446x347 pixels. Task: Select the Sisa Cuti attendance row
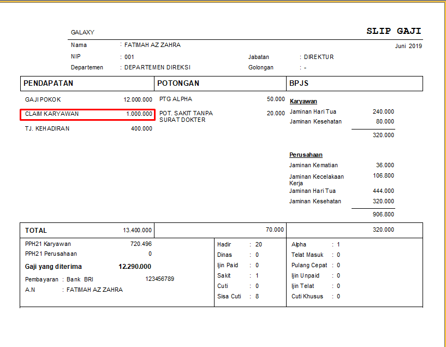point(237,297)
